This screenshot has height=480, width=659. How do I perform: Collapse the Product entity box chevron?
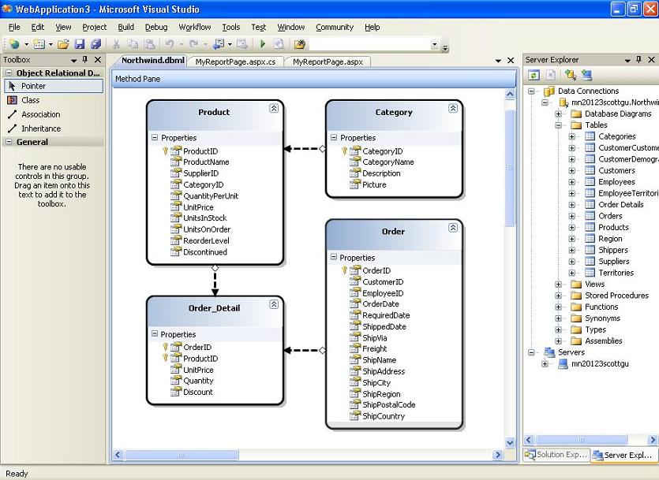(x=274, y=109)
